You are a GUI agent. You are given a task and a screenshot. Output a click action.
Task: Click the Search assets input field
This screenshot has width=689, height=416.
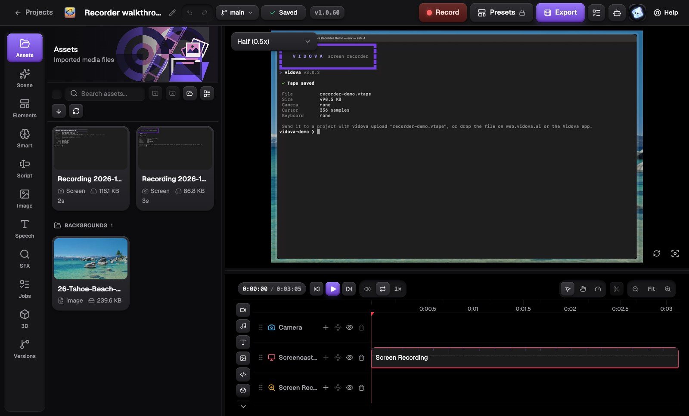click(x=105, y=94)
